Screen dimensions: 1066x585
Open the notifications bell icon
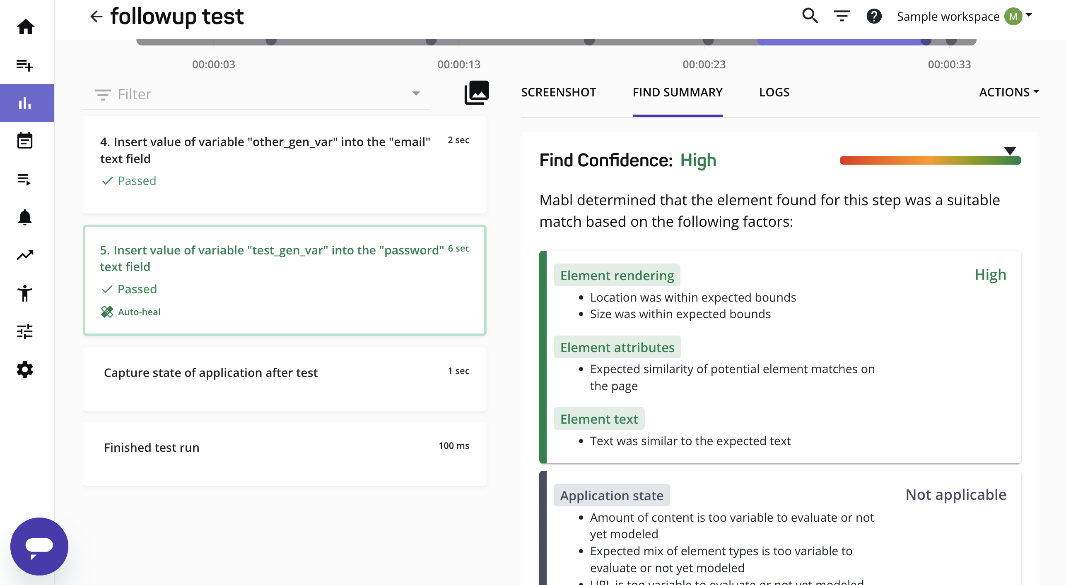25,217
